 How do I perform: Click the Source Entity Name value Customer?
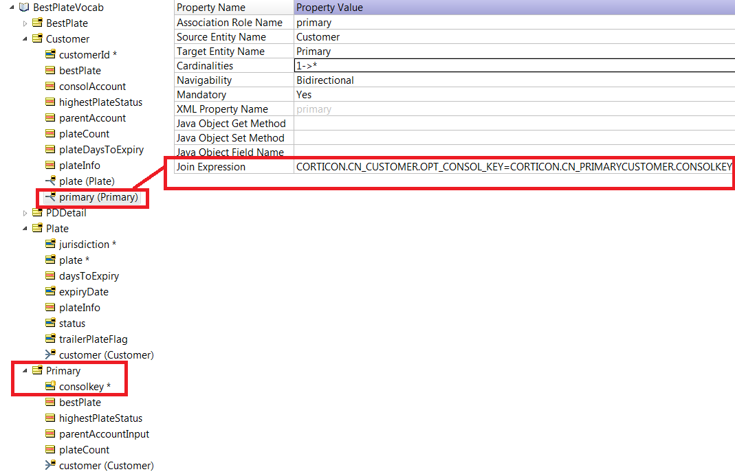(x=318, y=37)
